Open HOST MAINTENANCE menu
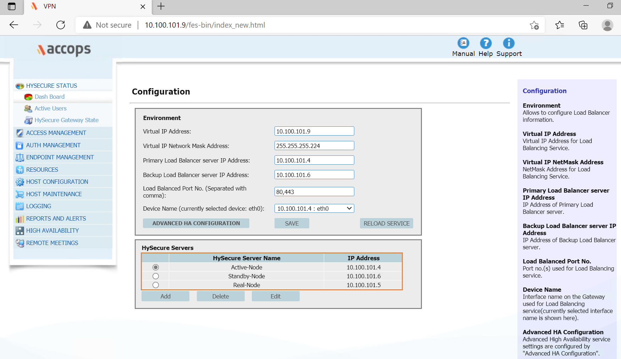Image resolution: width=621 pixels, height=359 pixels. (x=54, y=194)
